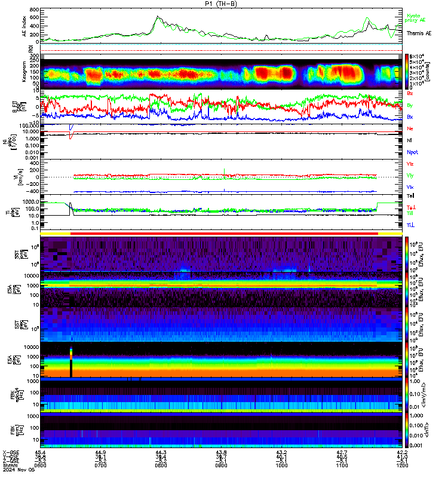Click the 'Keogram' axis label
Screen dimensions: 448x478
(24, 72)
